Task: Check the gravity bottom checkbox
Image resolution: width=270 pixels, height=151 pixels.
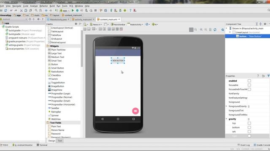Action: click(x=249, y=128)
